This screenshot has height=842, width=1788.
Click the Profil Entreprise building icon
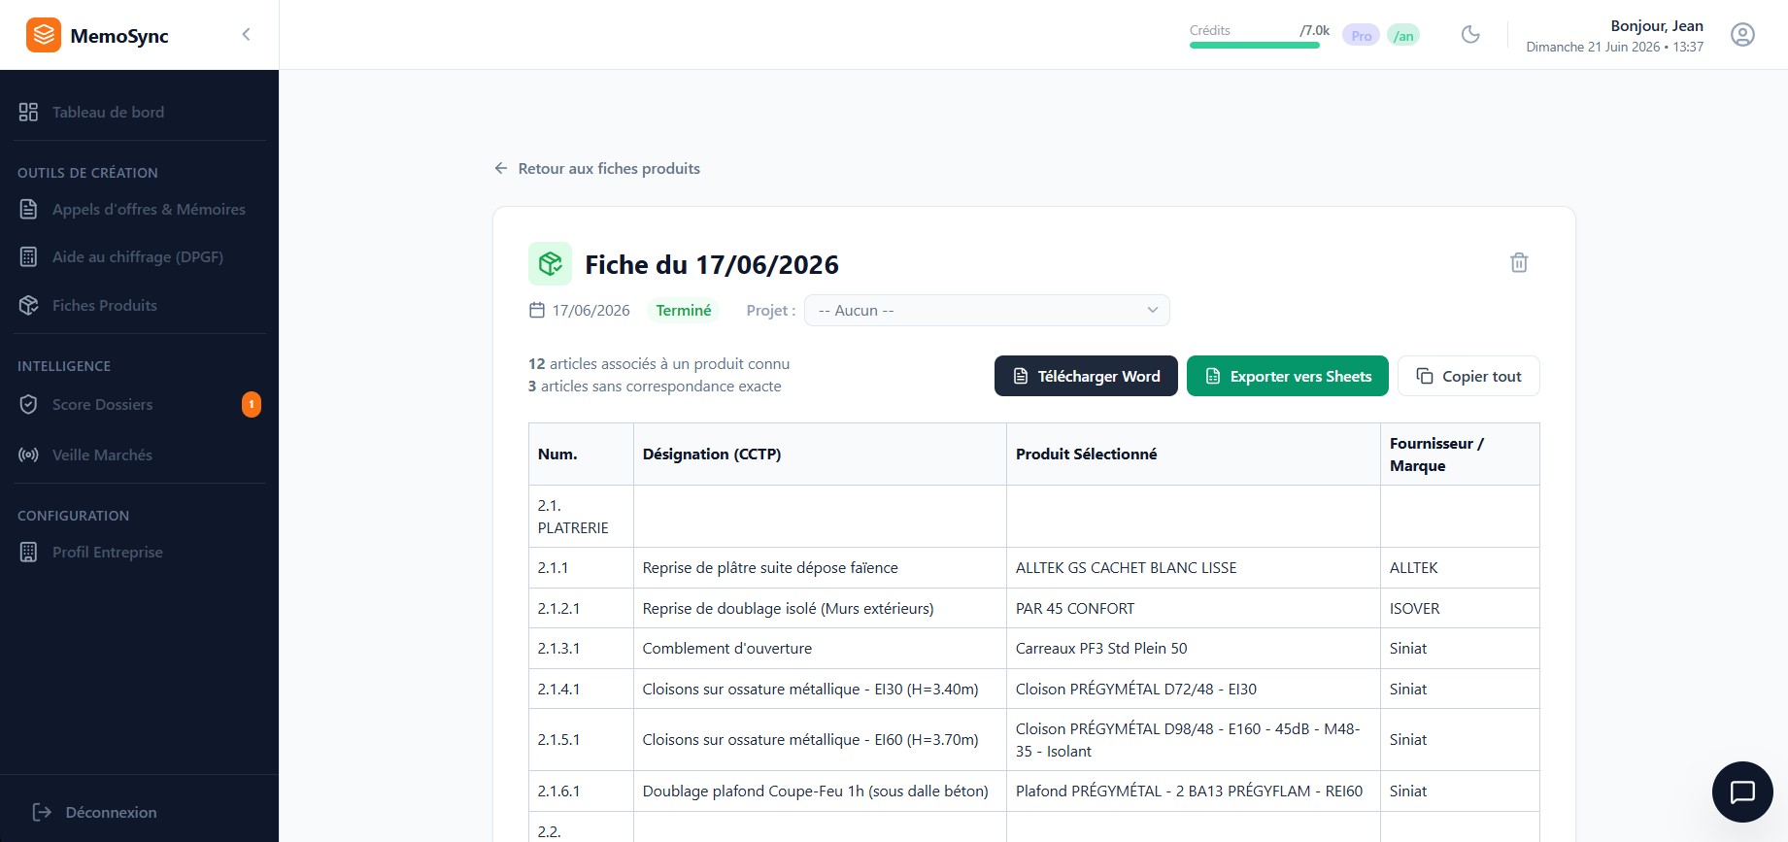28,552
